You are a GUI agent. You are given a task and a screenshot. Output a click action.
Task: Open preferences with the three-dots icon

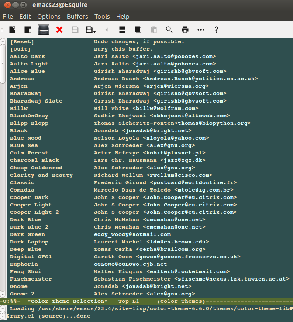pyautogui.click(x=201, y=30)
